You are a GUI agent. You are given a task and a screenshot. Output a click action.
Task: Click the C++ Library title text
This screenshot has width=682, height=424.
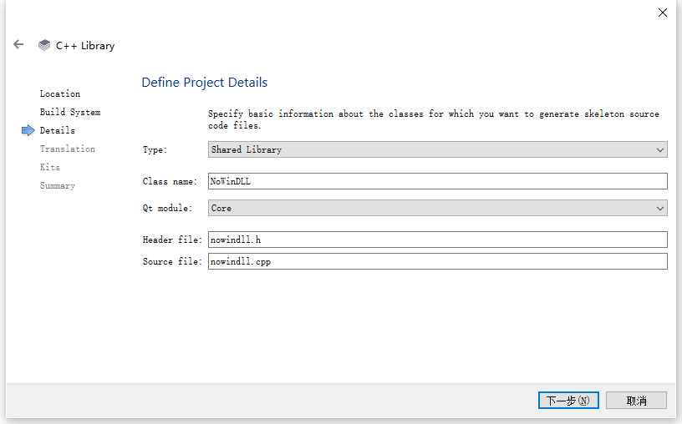(x=85, y=46)
